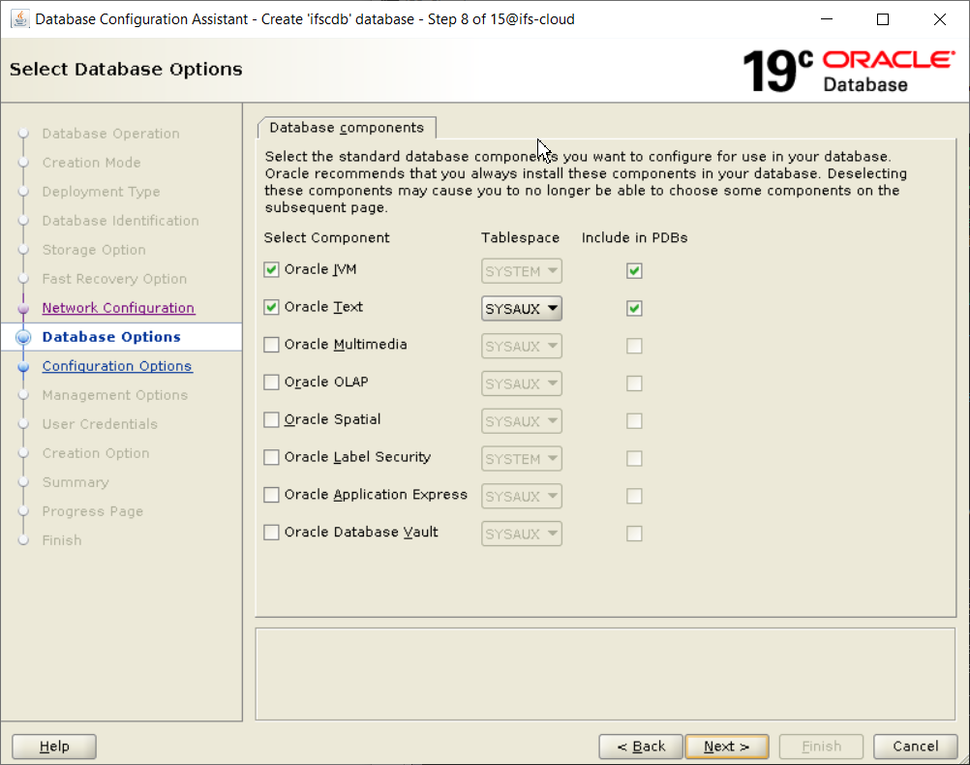The image size is (970, 765).
Task: Open the Oracle Spatial tablespace dropdown
Action: click(522, 421)
